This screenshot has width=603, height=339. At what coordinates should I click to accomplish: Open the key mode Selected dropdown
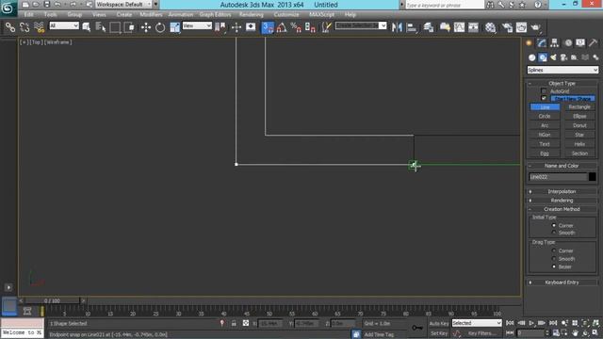[477, 323]
